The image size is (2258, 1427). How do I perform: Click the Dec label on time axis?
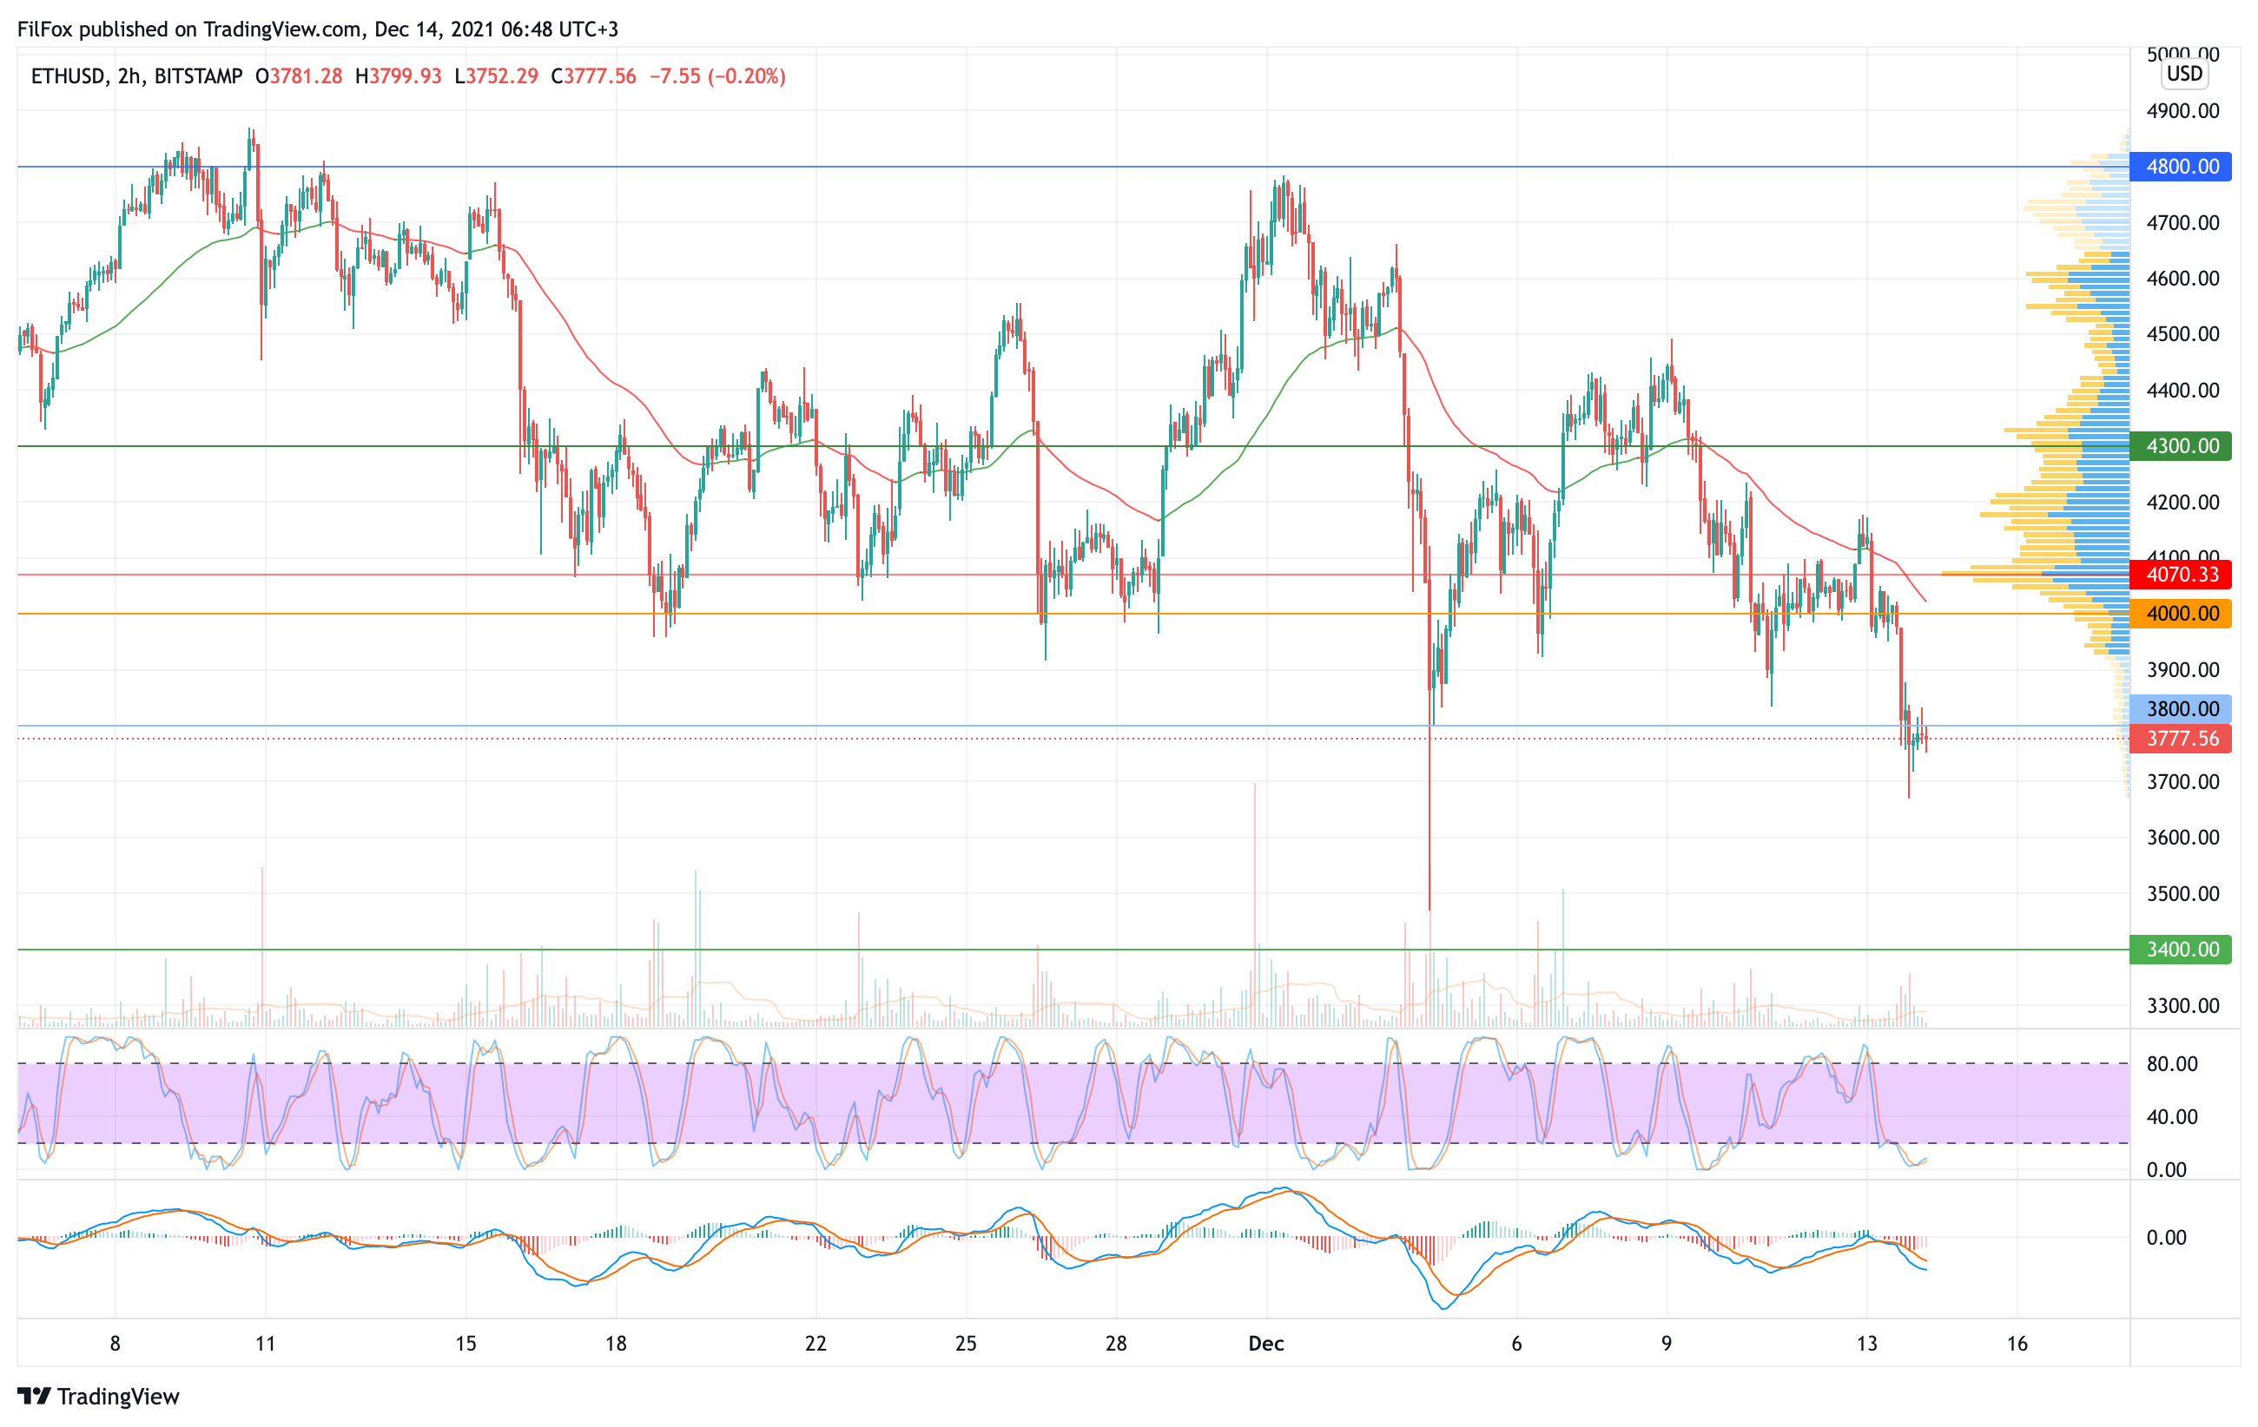click(1266, 1344)
